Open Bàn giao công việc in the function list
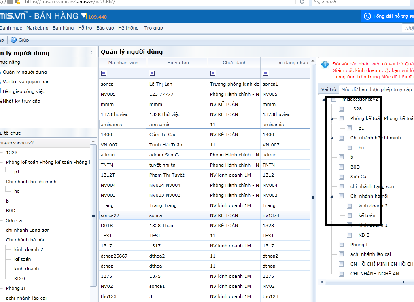 (24, 91)
